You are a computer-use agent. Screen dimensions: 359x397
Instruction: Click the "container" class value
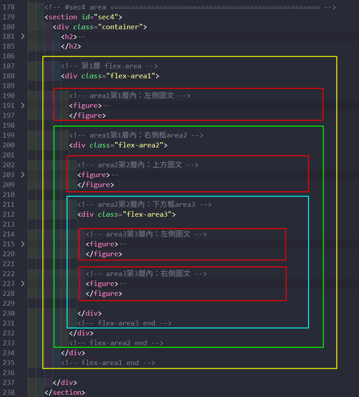pos(122,27)
